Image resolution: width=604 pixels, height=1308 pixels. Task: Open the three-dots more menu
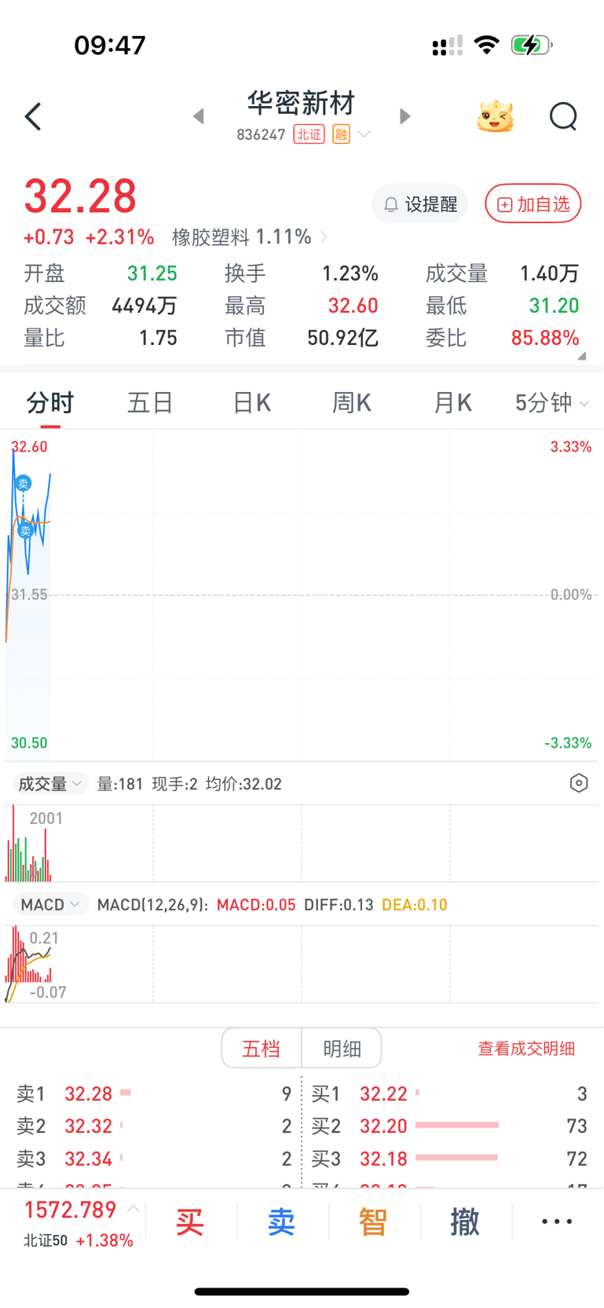[557, 1222]
